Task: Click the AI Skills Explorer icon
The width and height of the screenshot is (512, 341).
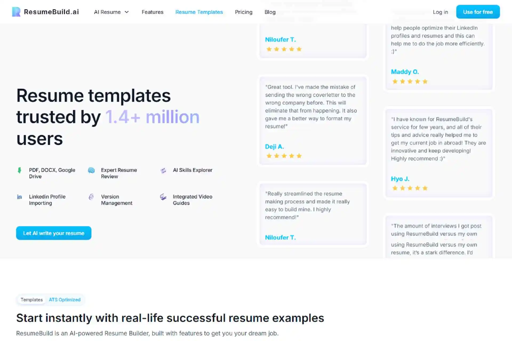Action: [x=163, y=170]
